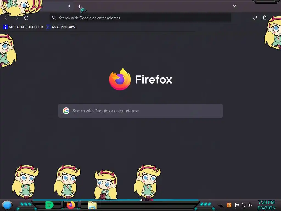Screen dimensions: 281x211
Task: Close the current Firefox tab
Action: (x=69, y=6)
